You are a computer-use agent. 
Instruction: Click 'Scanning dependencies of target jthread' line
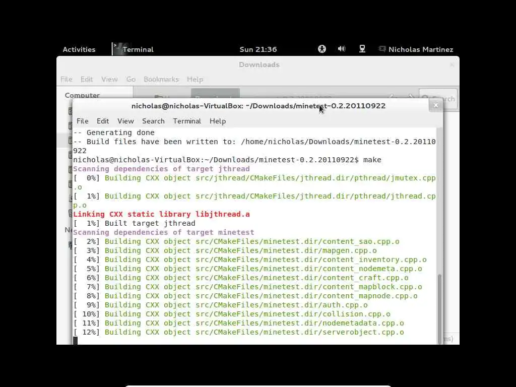click(x=161, y=169)
